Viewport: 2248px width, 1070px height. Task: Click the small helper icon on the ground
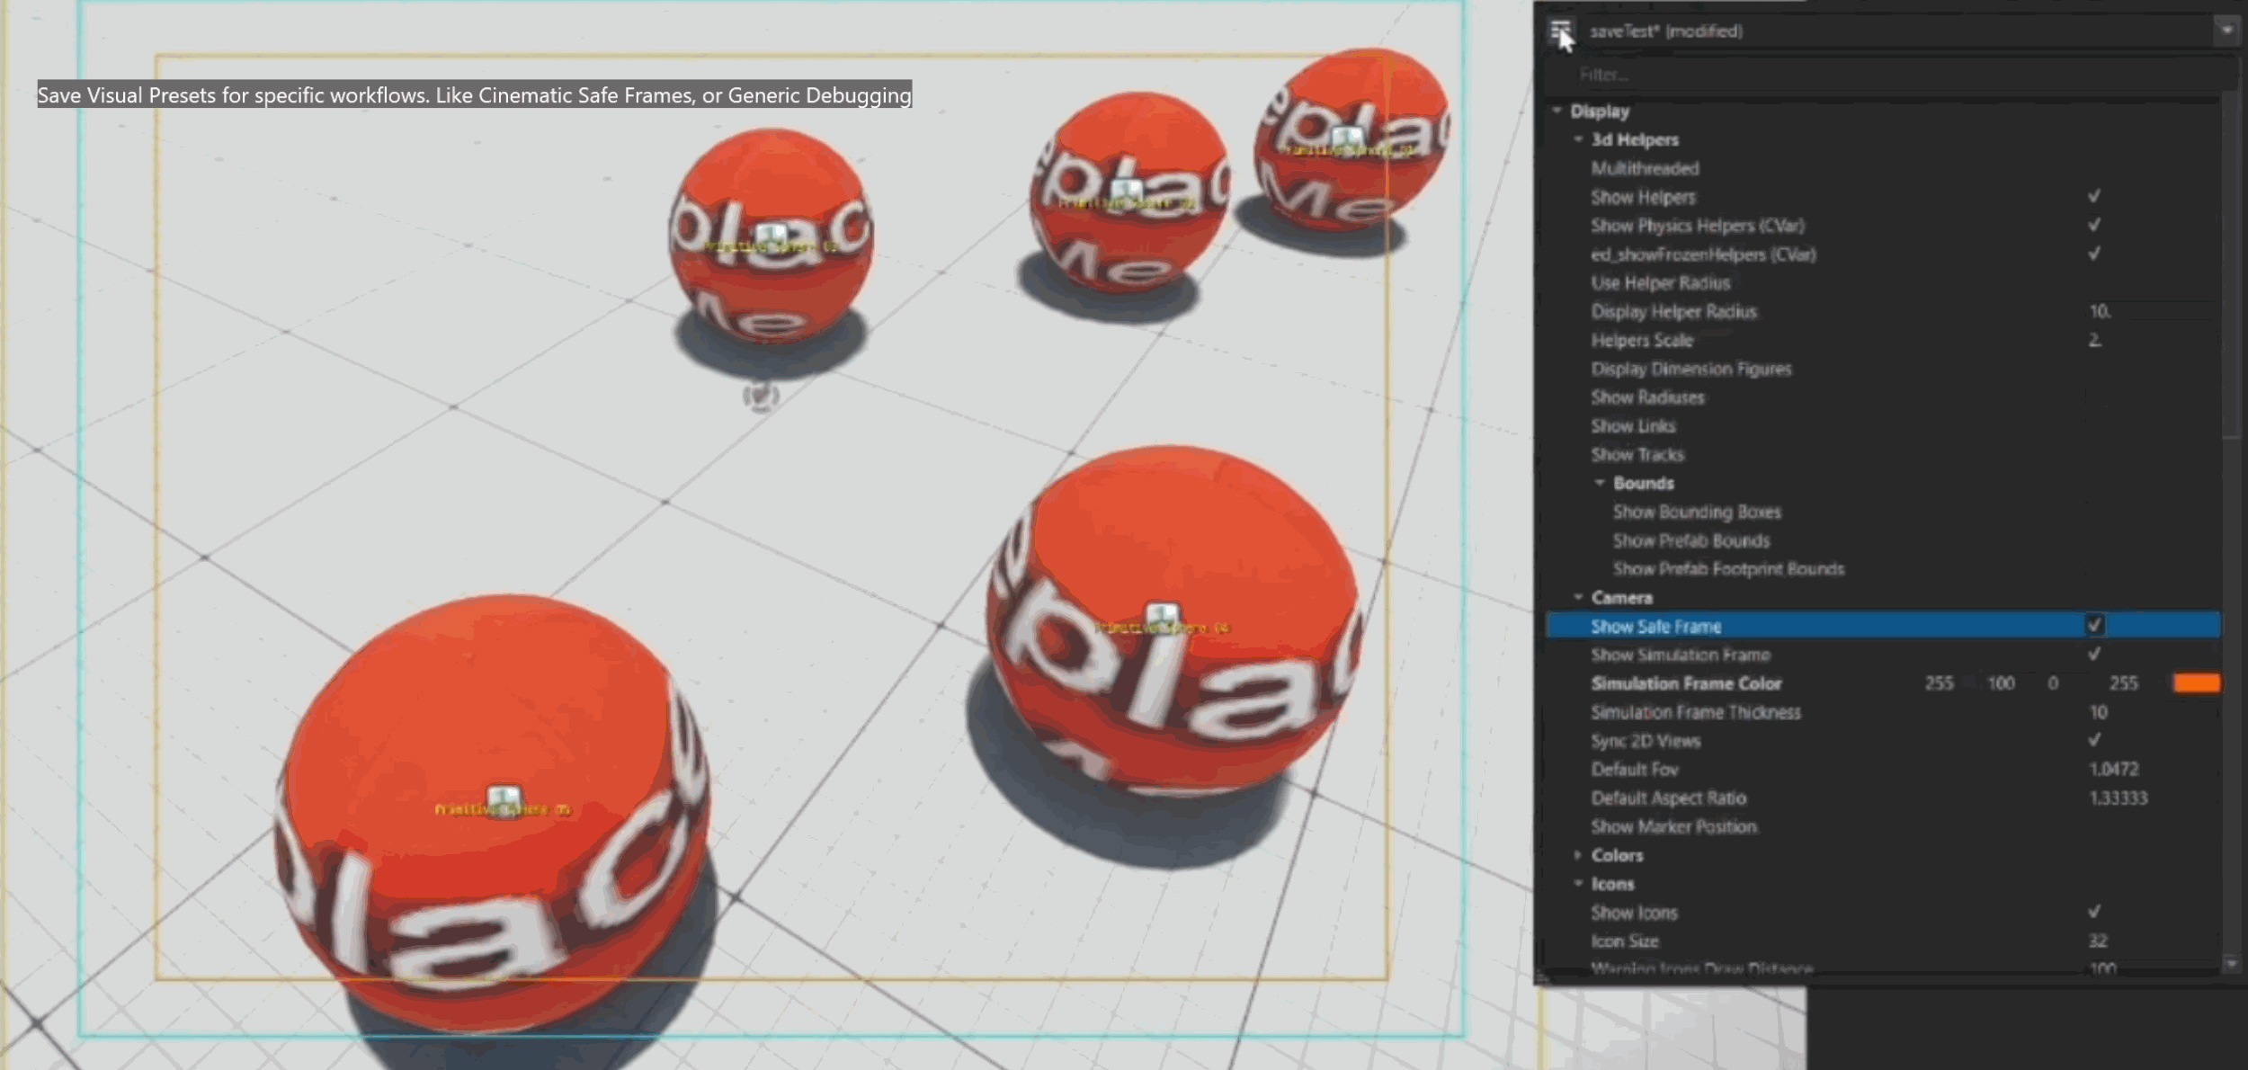(761, 396)
